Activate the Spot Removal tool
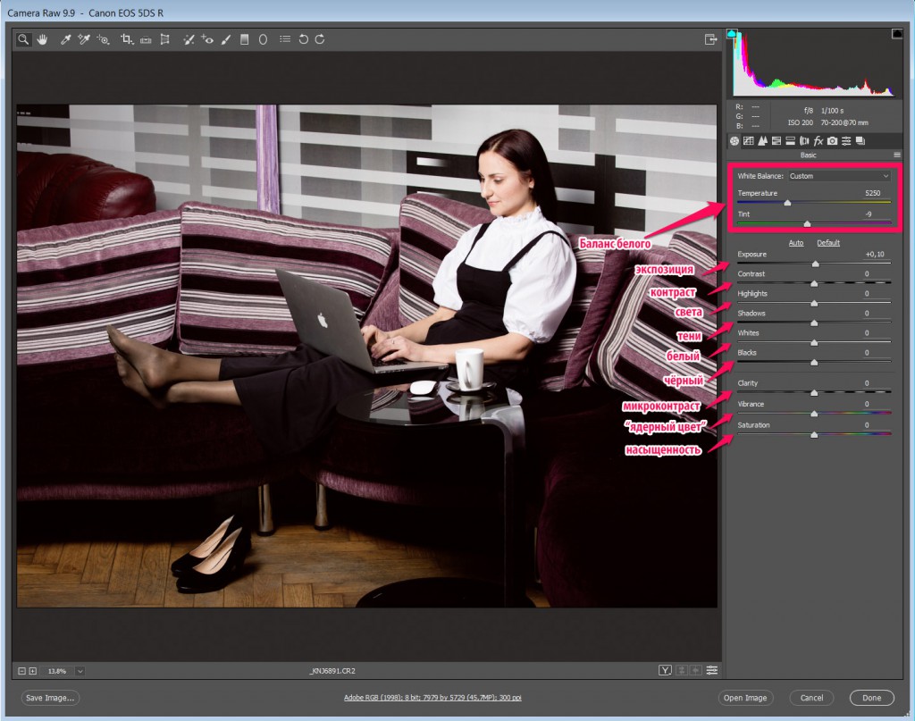Viewport: 915px width, 721px height. [189, 39]
